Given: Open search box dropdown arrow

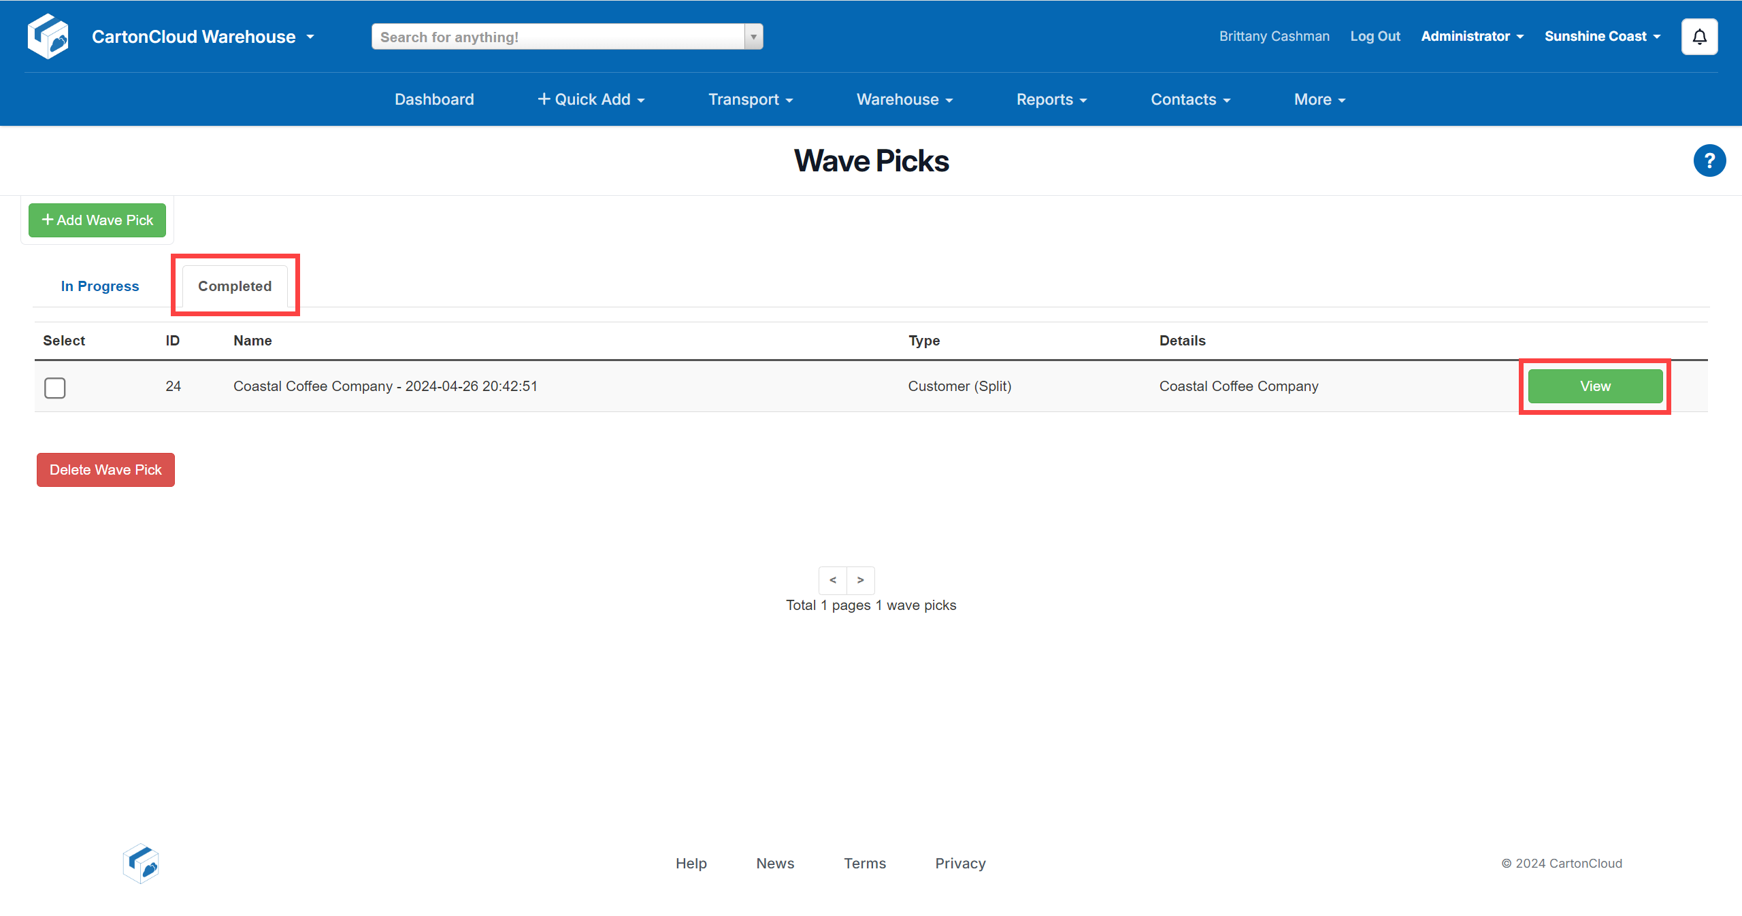Looking at the screenshot, I should click(753, 37).
